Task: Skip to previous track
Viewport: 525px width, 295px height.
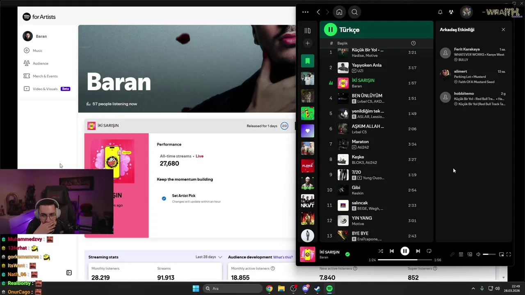Action: [392, 251]
